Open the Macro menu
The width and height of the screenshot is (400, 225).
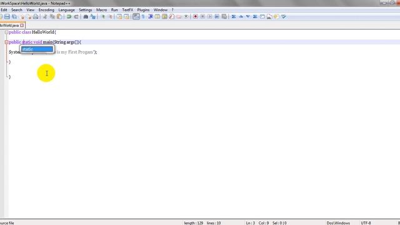101,10
